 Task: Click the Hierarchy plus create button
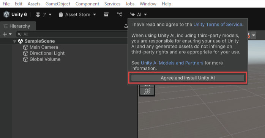coord(5,34)
